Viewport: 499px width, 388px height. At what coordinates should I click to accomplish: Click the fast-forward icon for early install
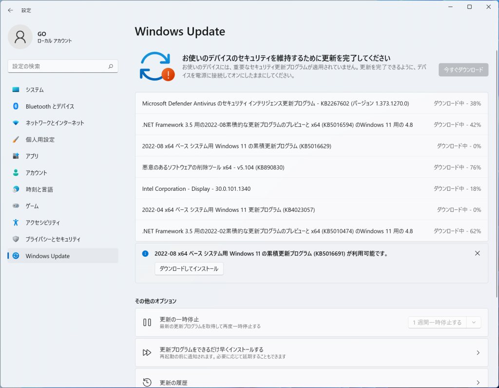click(147, 352)
